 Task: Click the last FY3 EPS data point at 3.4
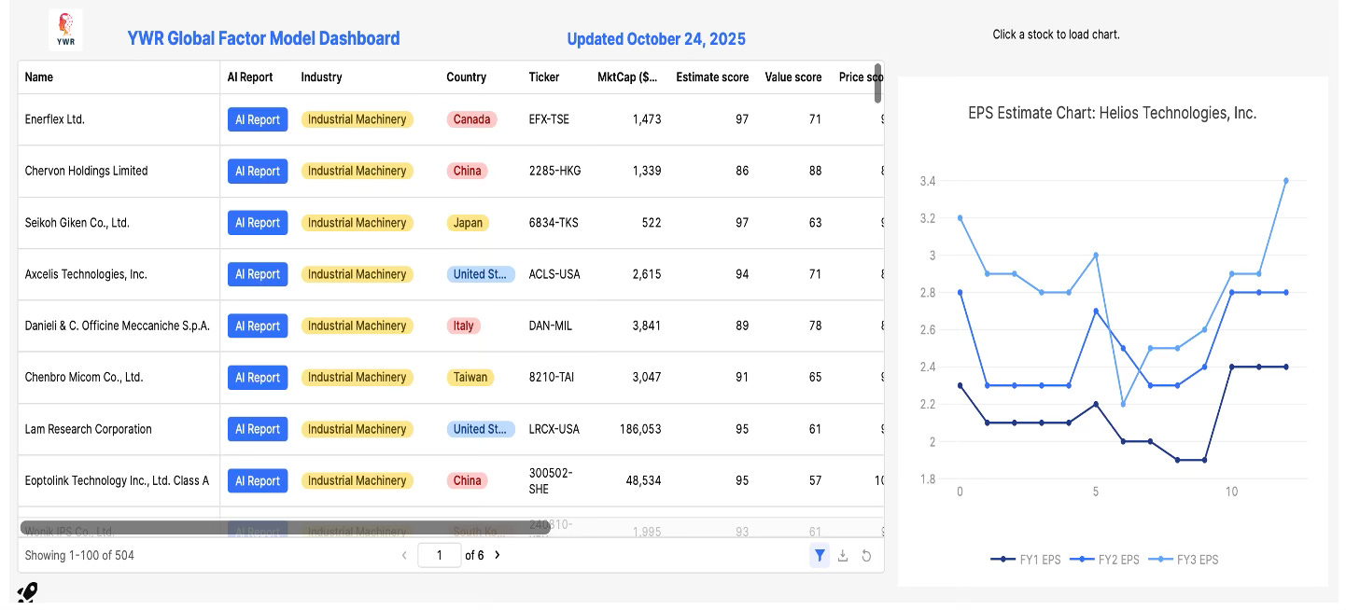1285,180
